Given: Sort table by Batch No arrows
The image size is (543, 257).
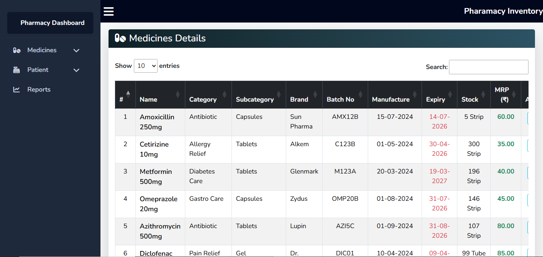Looking at the screenshot, I should pos(361,94).
